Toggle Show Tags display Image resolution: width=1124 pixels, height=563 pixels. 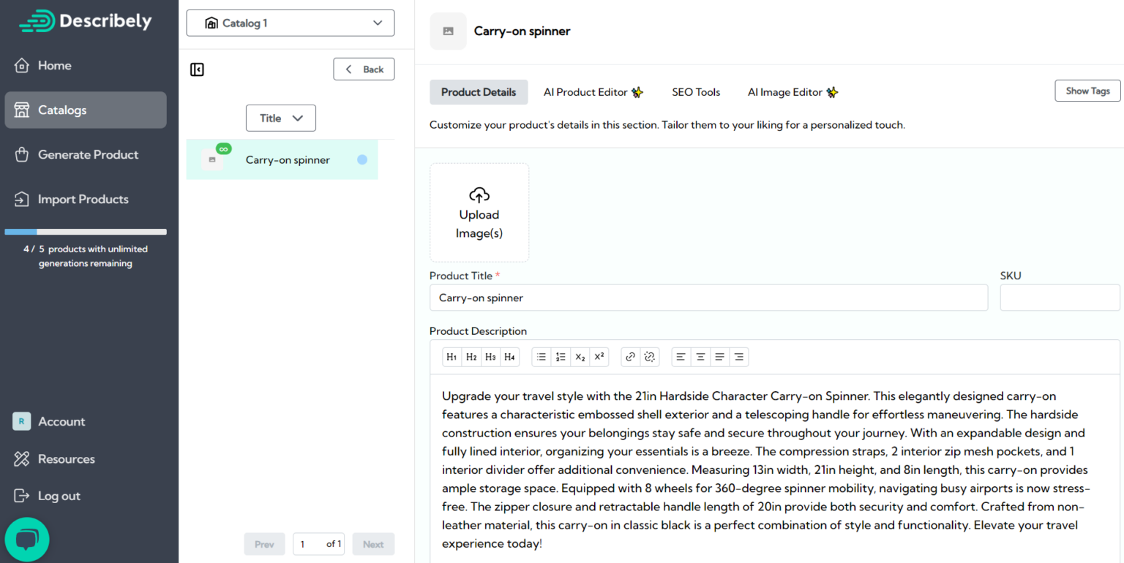click(x=1087, y=91)
